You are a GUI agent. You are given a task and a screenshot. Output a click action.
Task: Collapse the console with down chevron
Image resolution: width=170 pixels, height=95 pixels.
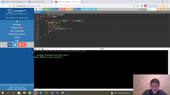coord(36,49)
